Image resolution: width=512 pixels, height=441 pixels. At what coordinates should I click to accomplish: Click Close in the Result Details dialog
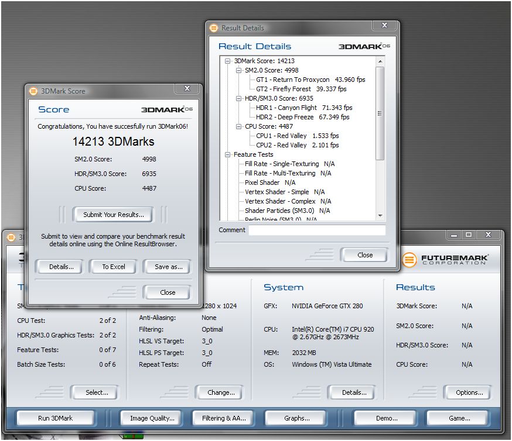[x=365, y=255]
